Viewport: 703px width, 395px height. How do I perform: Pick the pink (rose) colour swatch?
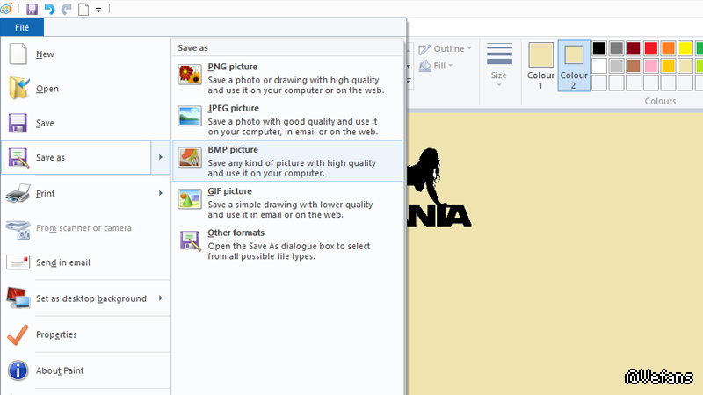[x=651, y=66]
